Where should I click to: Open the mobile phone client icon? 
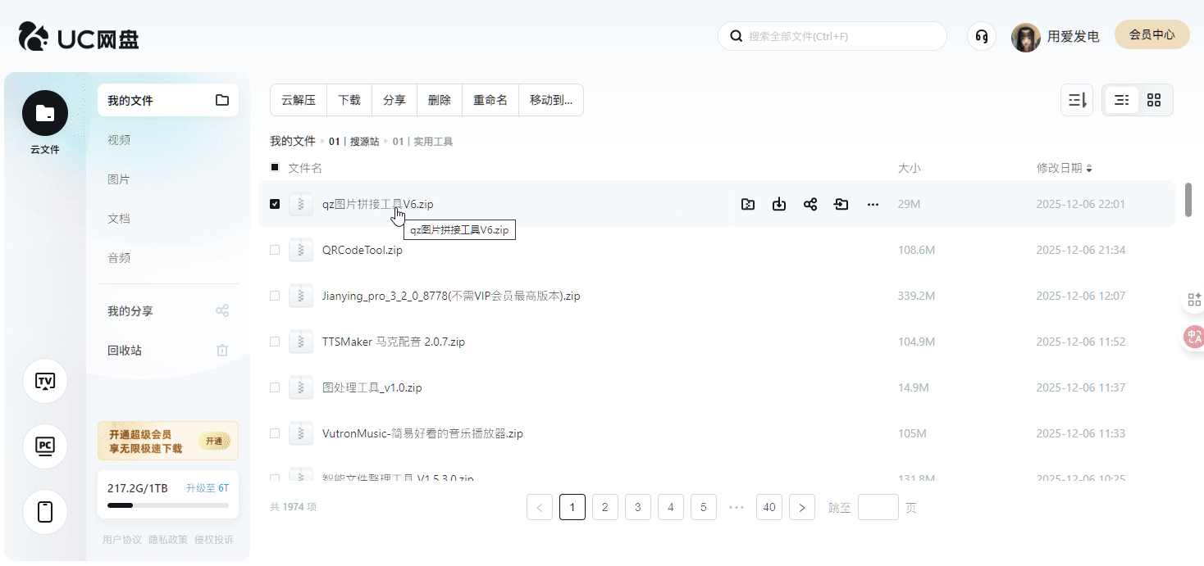coord(45,512)
